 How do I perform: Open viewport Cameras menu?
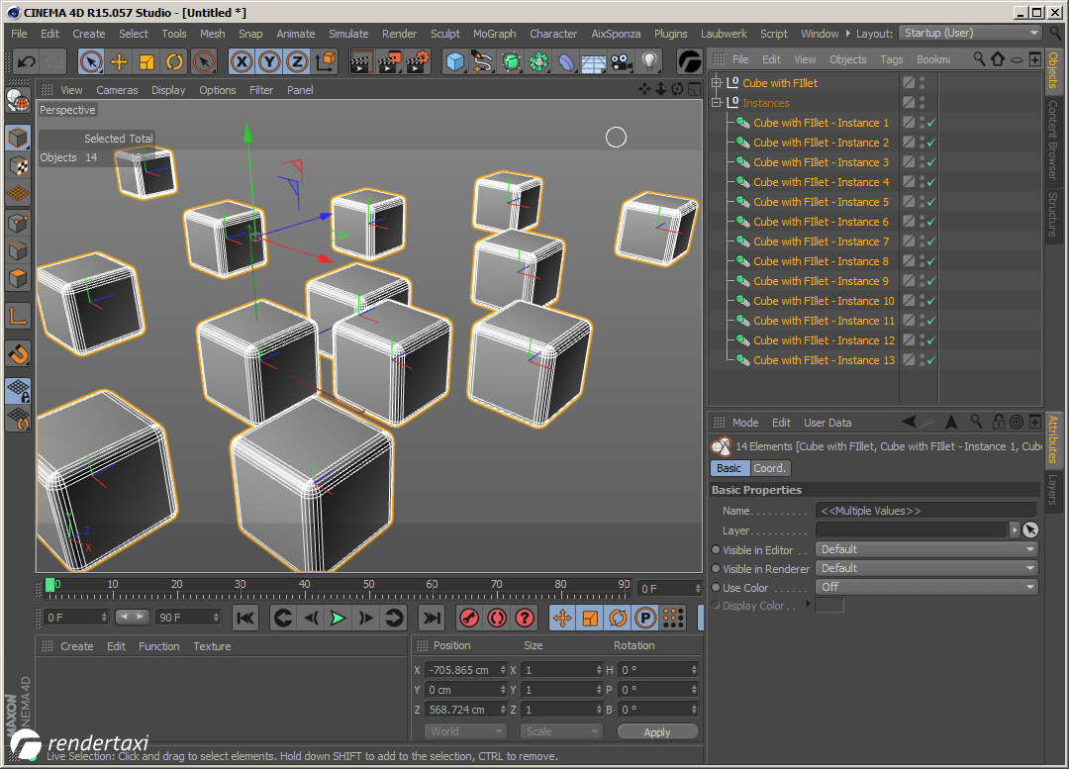(117, 90)
